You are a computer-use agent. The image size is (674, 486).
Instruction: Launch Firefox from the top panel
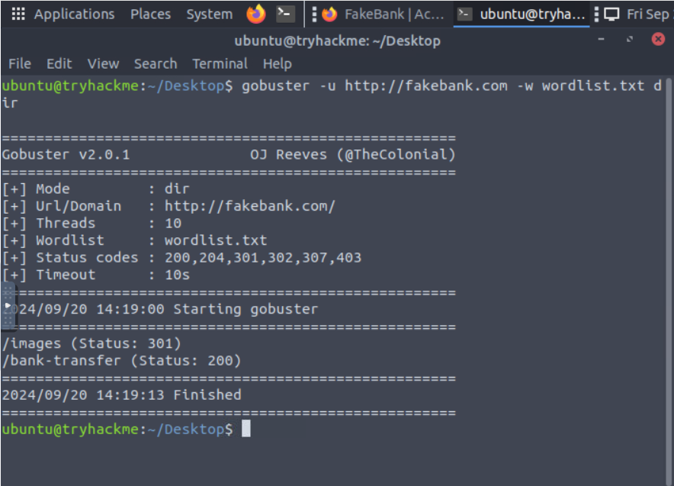255,14
